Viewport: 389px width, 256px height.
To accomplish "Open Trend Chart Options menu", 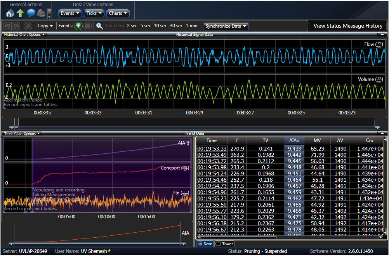I will tap(22, 133).
